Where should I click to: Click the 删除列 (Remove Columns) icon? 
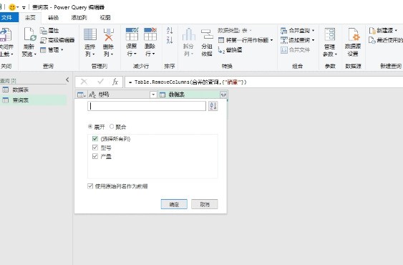tap(109, 34)
